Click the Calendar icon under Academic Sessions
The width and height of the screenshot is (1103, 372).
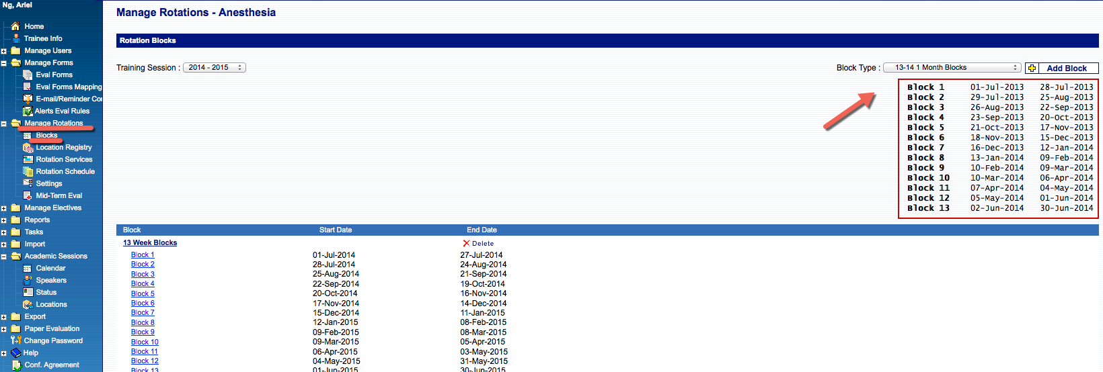[x=28, y=268]
